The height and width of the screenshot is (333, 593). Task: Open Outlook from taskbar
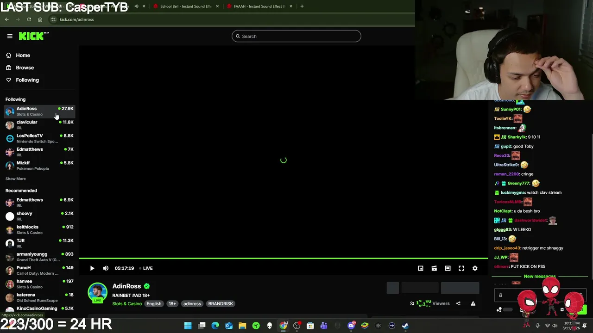pyautogui.click(x=229, y=326)
